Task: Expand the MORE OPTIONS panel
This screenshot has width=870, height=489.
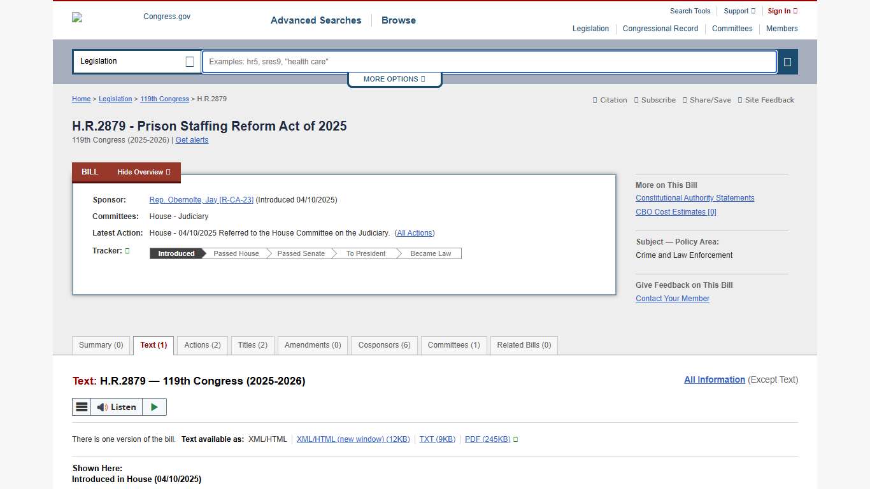Action: pos(394,79)
